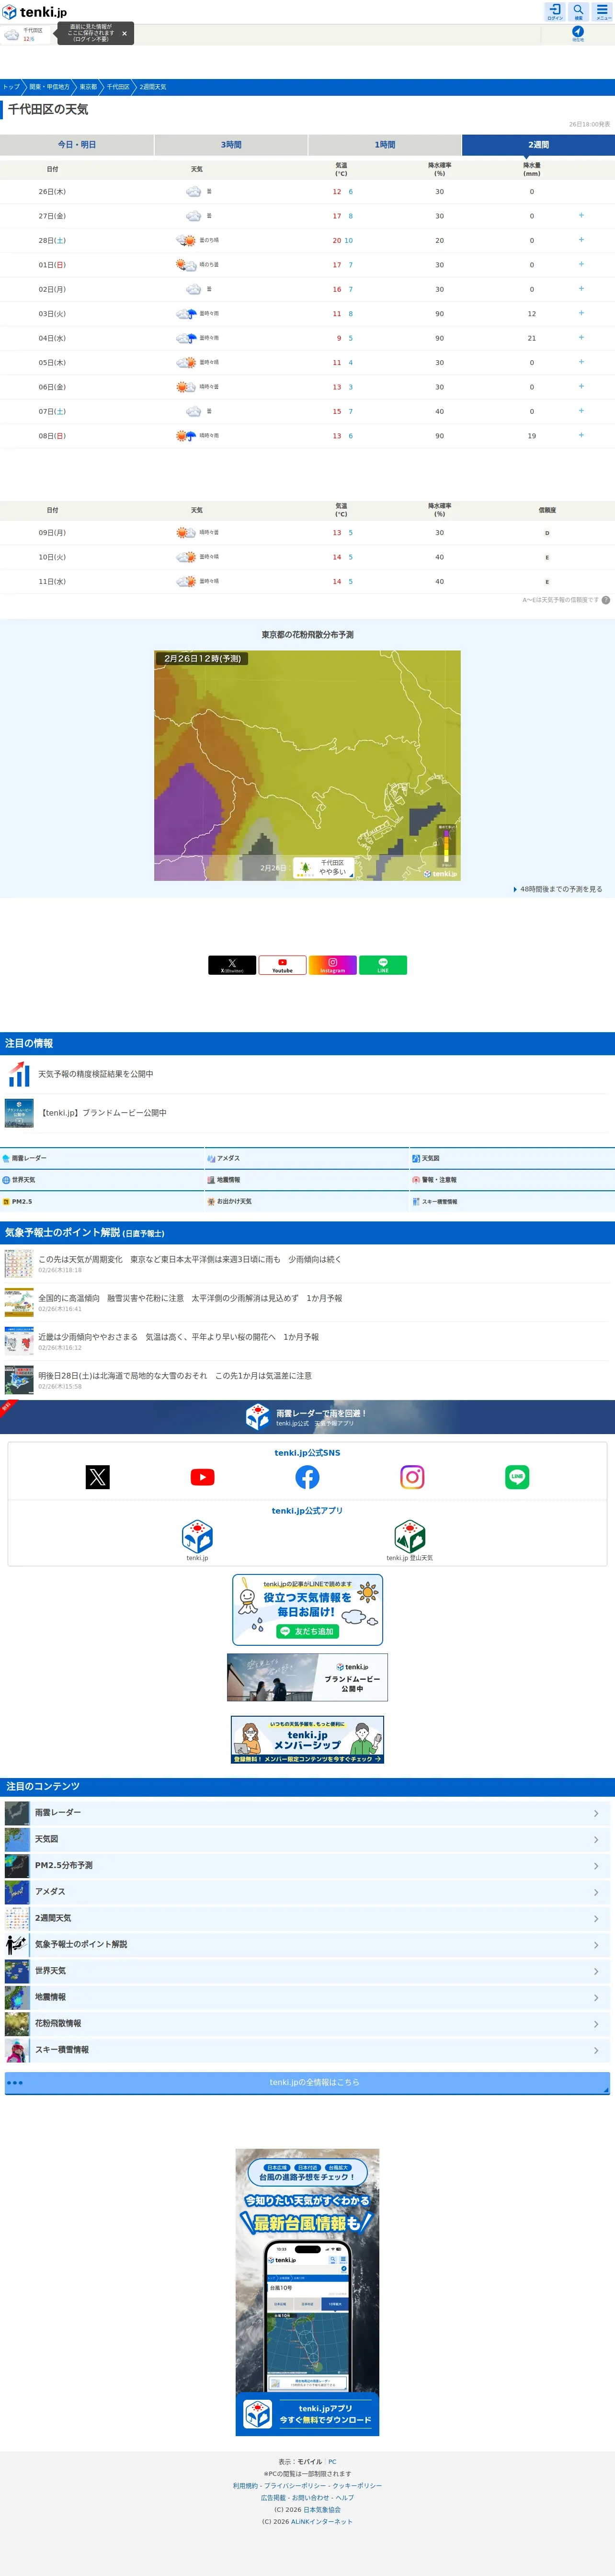Open 雨雲レーダー quick link with icon
Screen dimensions: 615x2576
click(102, 1158)
